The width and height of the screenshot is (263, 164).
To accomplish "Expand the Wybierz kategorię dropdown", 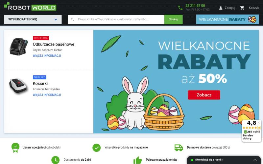I will click(33, 19).
